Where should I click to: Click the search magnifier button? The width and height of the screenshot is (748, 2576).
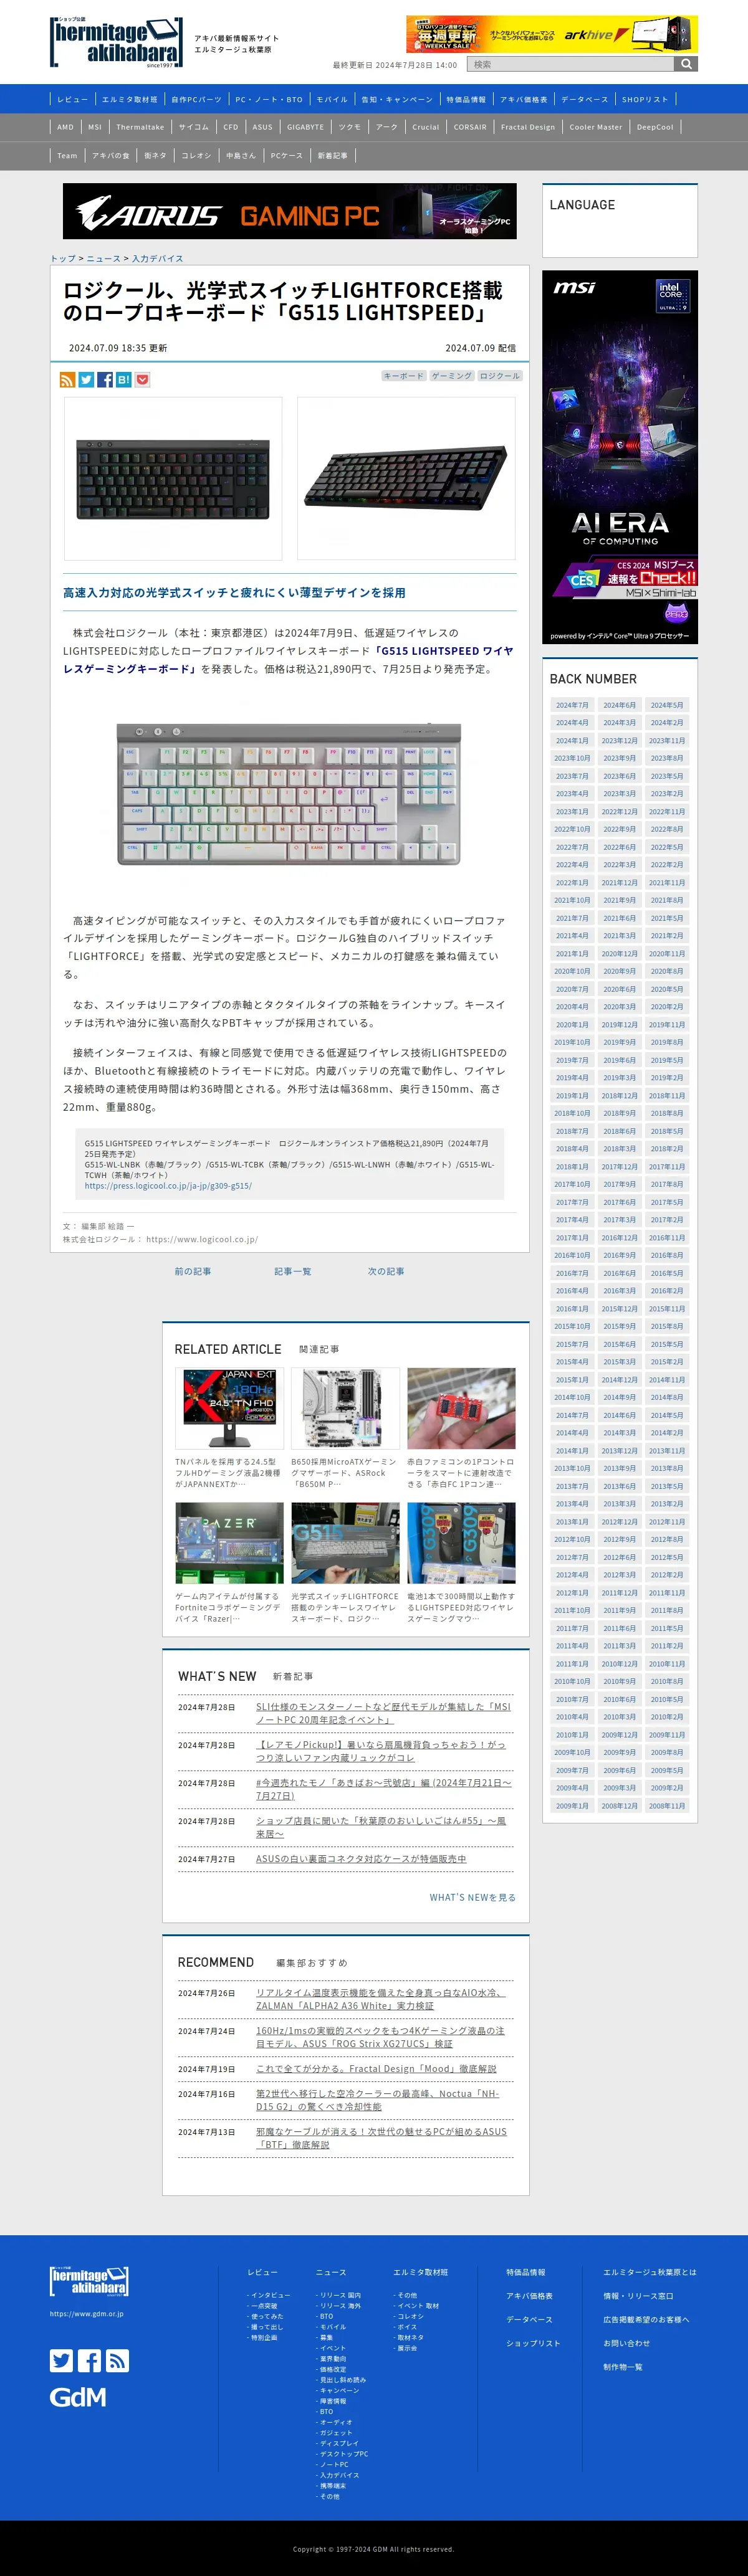pyautogui.click(x=686, y=64)
